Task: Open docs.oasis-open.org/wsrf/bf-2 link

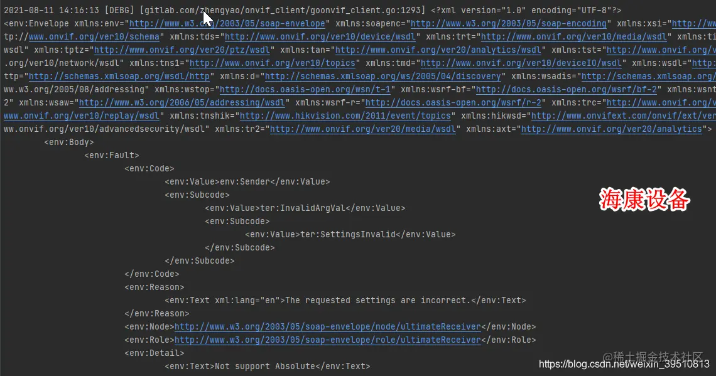Action: 567,90
